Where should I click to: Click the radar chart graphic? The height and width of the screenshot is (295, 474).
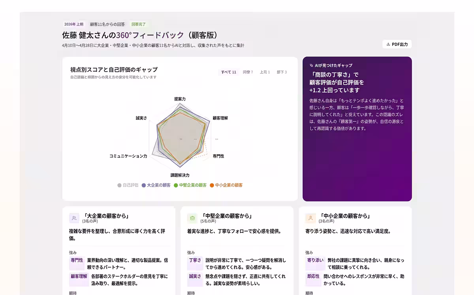pos(180,137)
